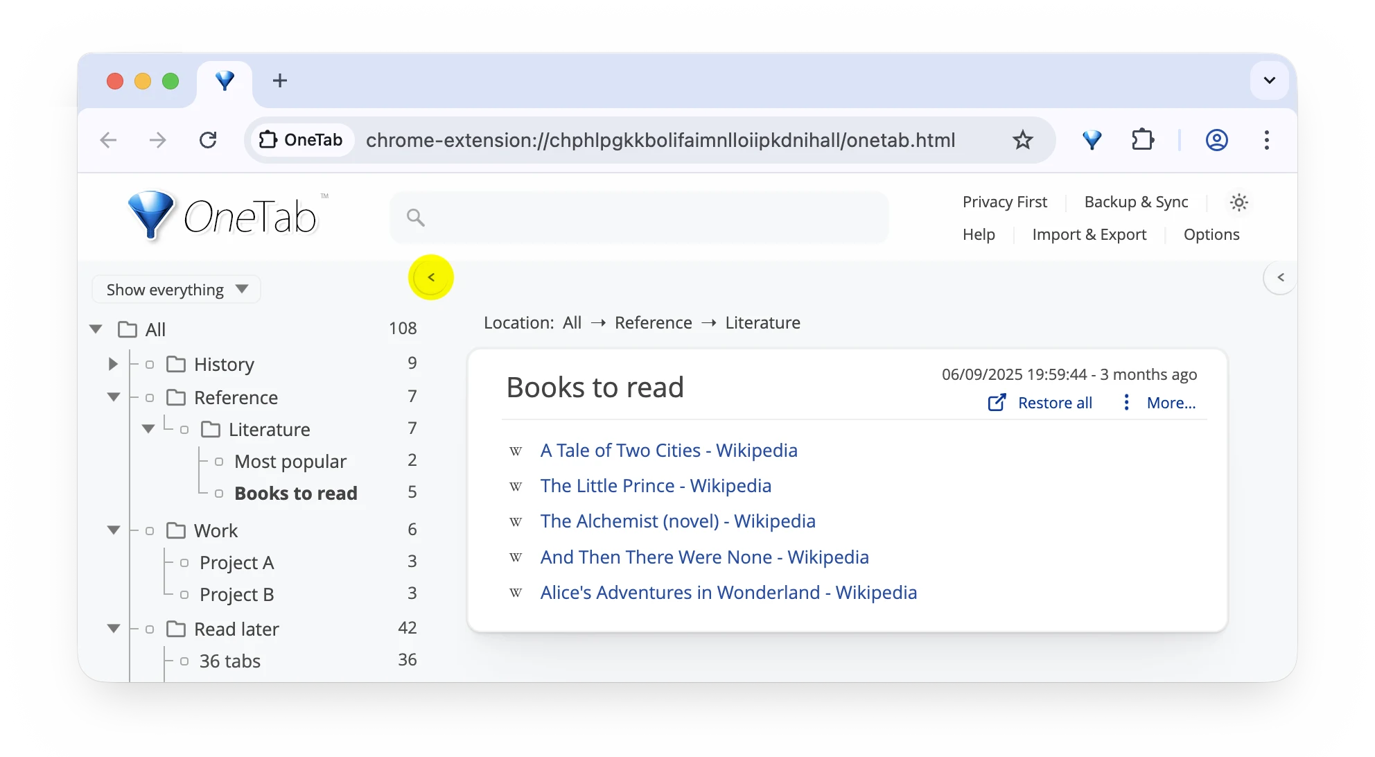Collapse the Work folder triangle

coord(114,530)
